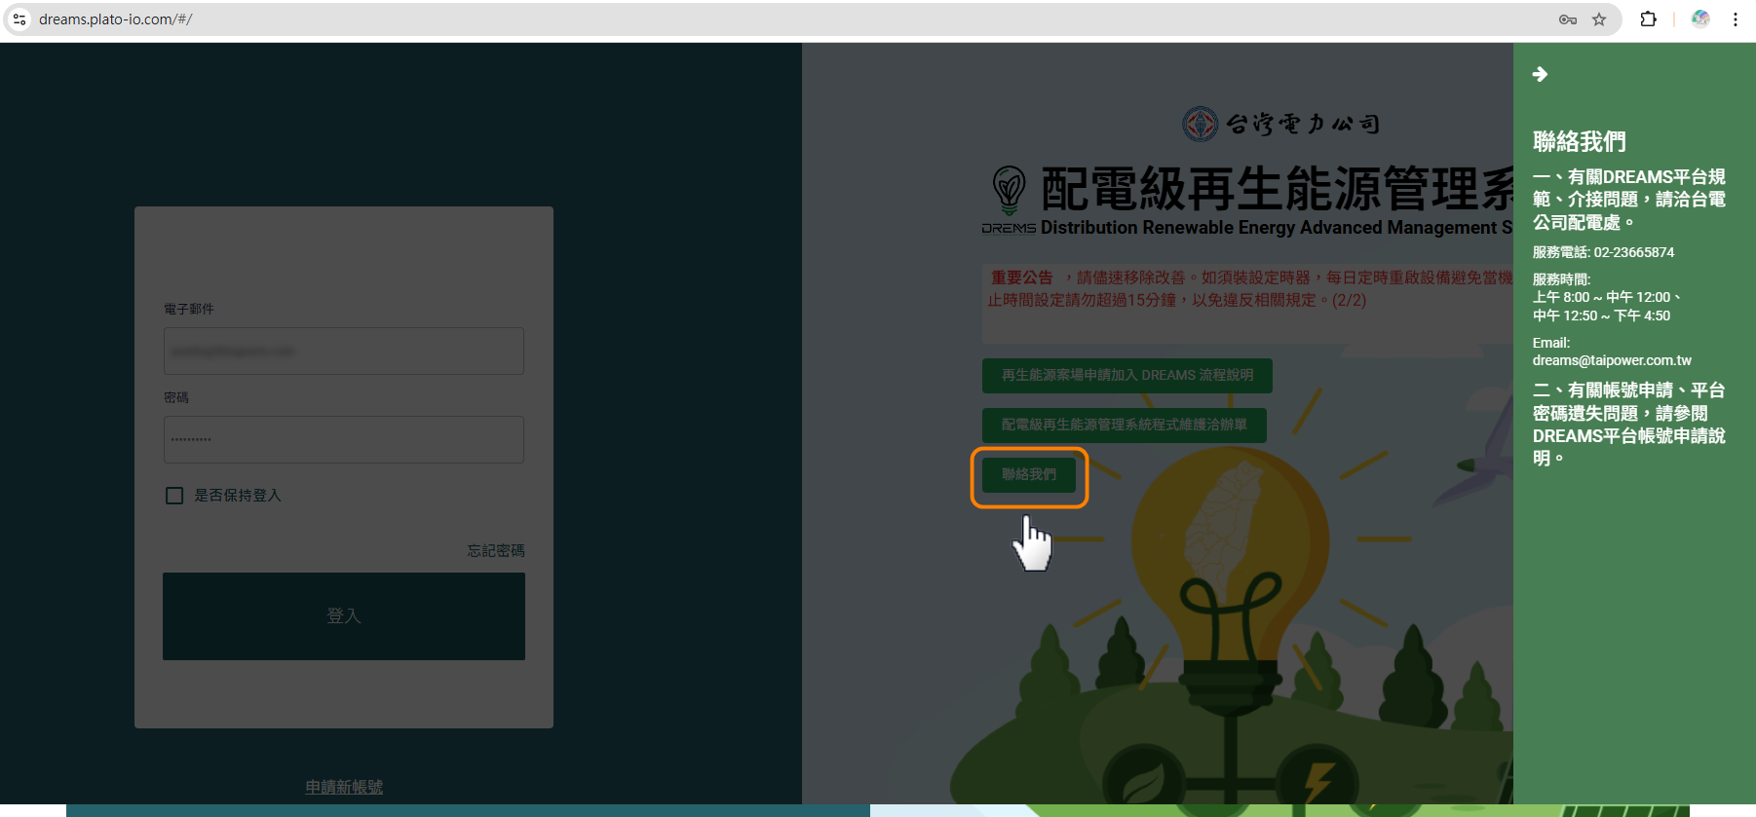Collapse the contact panel with the arrow icon

pyautogui.click(x=1540, y=74)
